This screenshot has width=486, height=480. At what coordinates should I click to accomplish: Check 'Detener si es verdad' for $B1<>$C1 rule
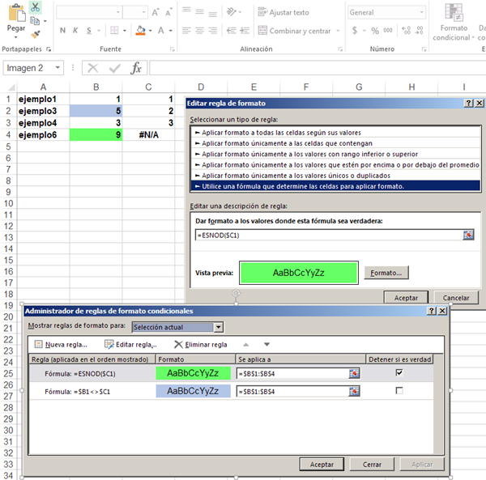pos(399,391)
